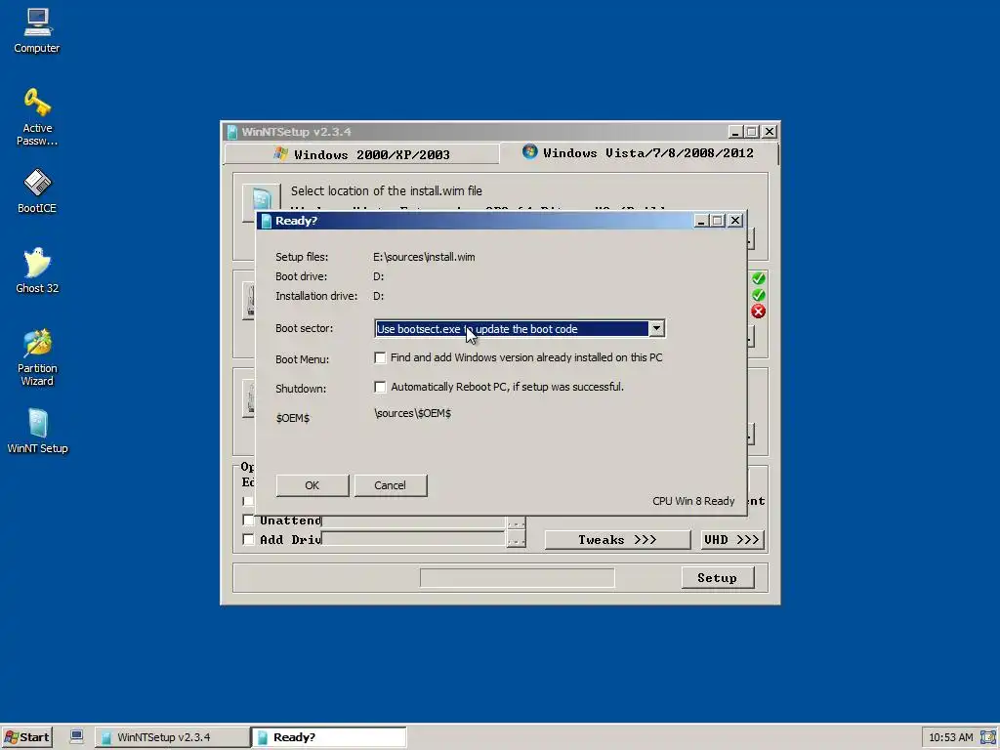The height and width of the screenshot is (750, 1000).
Task: Open the Boot sector dropdown arrow
Action: 656,328
